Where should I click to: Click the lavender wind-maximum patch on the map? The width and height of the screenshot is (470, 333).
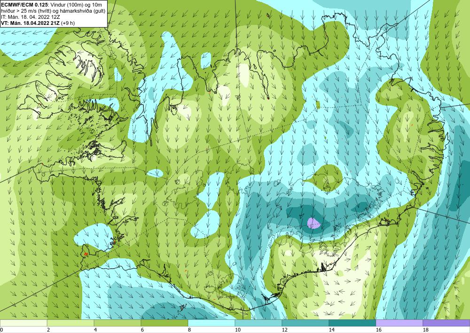(x=313, y=223)
